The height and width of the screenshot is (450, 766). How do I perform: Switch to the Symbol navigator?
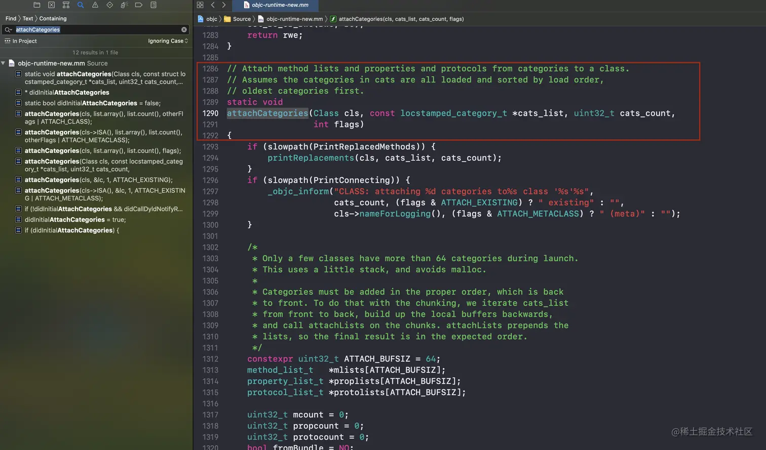[x=66, y=5]
